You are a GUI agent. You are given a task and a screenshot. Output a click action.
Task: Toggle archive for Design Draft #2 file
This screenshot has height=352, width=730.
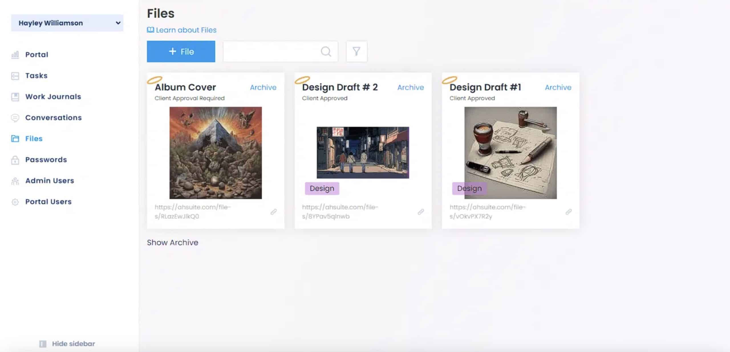411,87
